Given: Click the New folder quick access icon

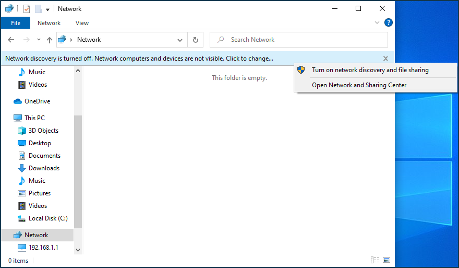Looking at the screenshot, I should 39,9.
